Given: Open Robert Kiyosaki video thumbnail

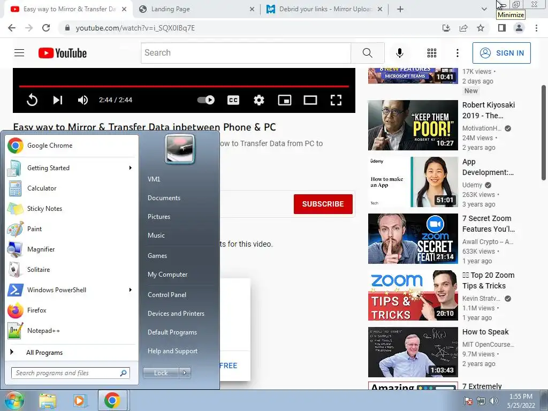Looking at the screenshot, I should click(413, 125).
